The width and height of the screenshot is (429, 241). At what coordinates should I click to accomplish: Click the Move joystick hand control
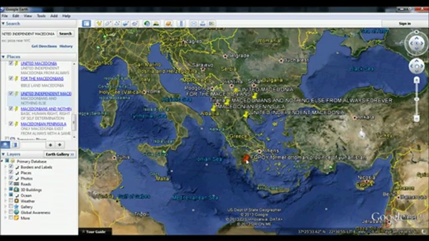coord(417,66)
